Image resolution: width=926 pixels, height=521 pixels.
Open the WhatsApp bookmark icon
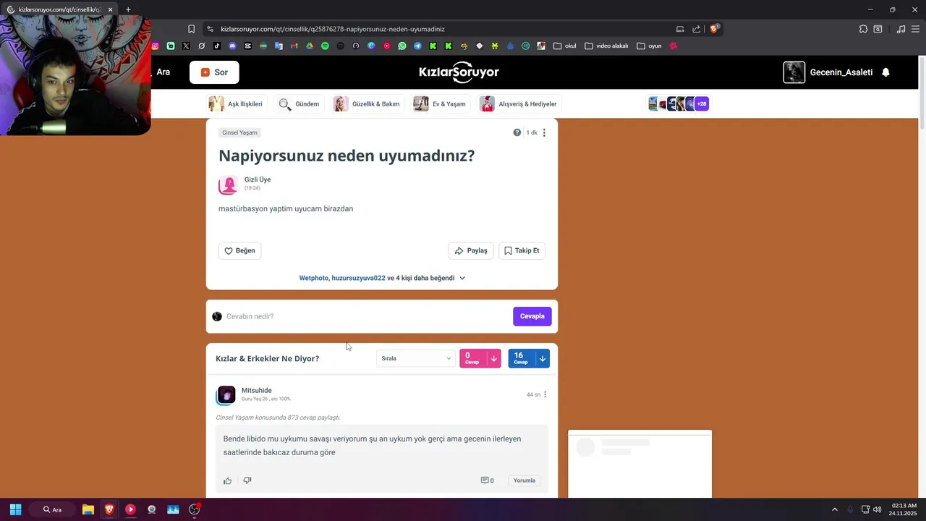click(402, 46)
